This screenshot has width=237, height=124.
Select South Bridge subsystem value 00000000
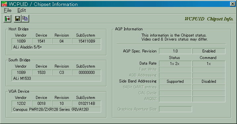tap(86, 73)
